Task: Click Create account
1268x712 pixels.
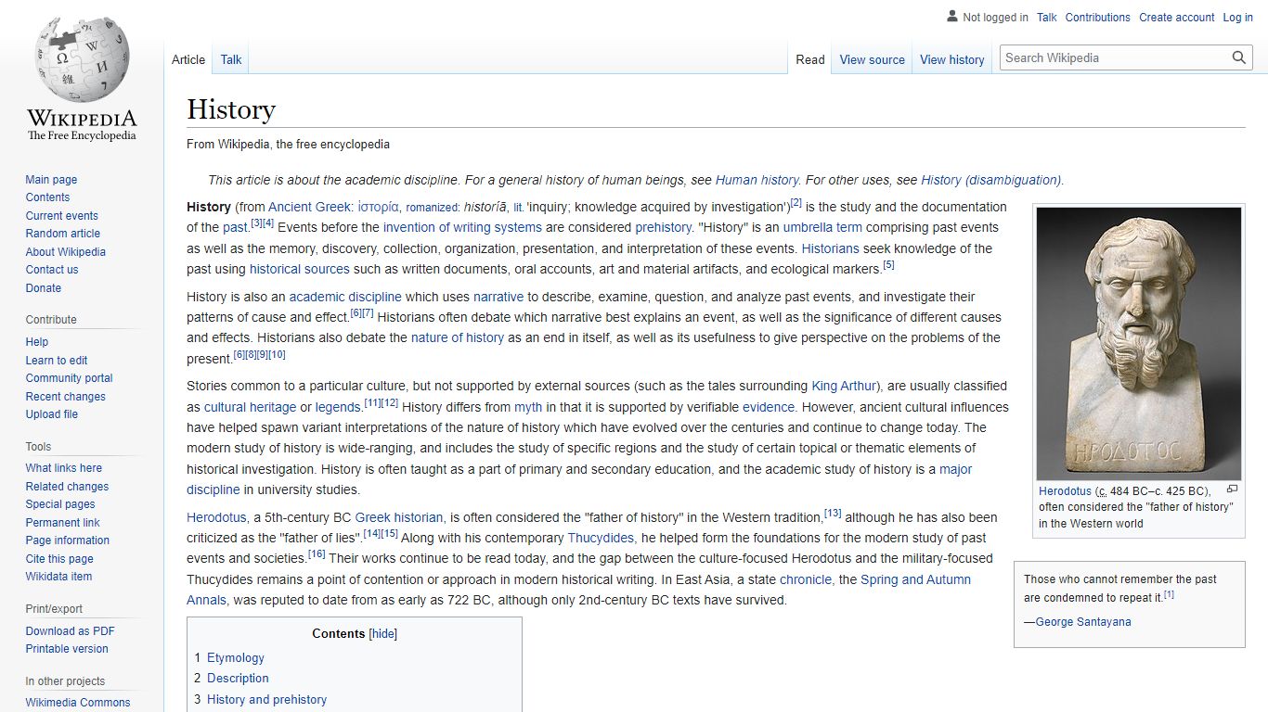Action: [x=1177, y=18]
